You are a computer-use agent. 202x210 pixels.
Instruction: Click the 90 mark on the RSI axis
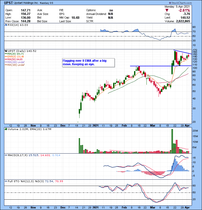194,27
